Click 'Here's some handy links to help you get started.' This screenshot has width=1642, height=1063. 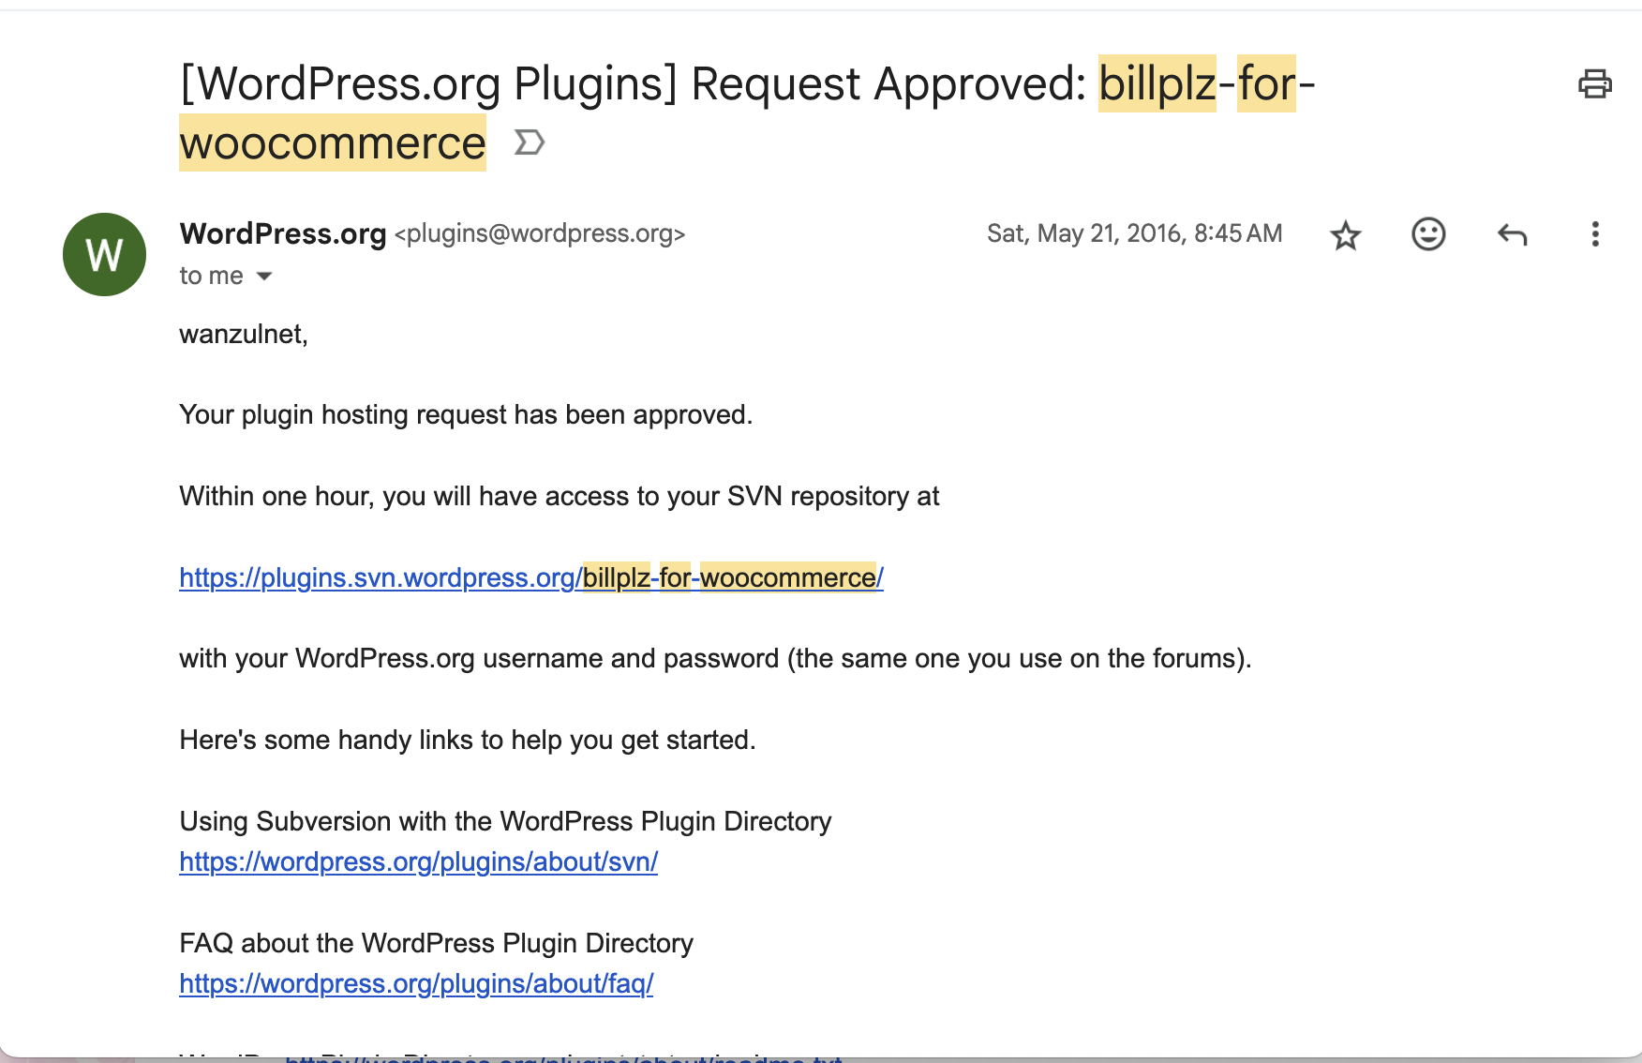[467, 740]
